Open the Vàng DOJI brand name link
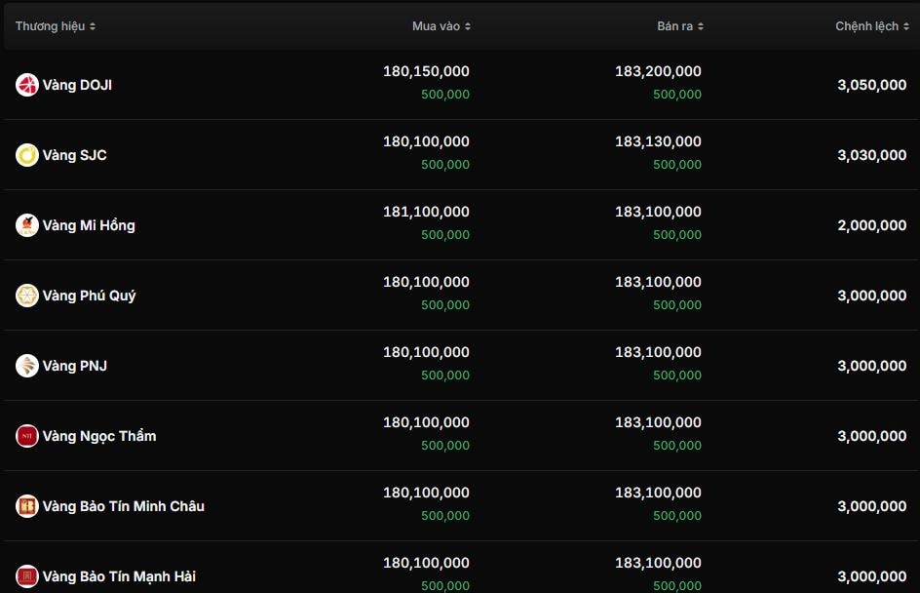Screen dimensions: 920x593 [77, 85]
